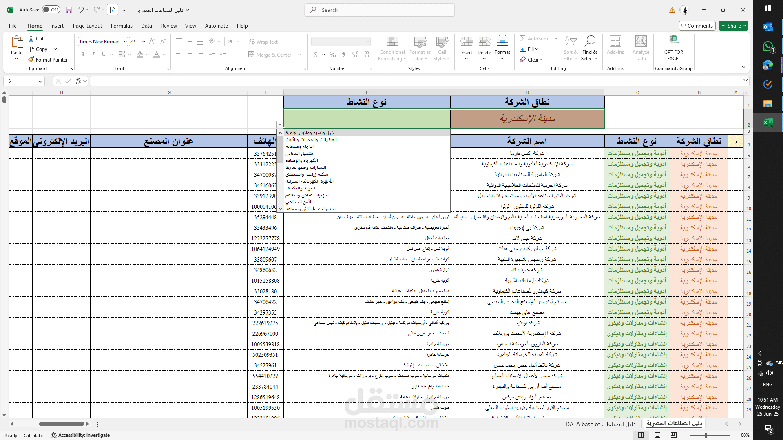783x440 pixels.
Task: Click the Format Painter brush
Action: click(31, 59)
